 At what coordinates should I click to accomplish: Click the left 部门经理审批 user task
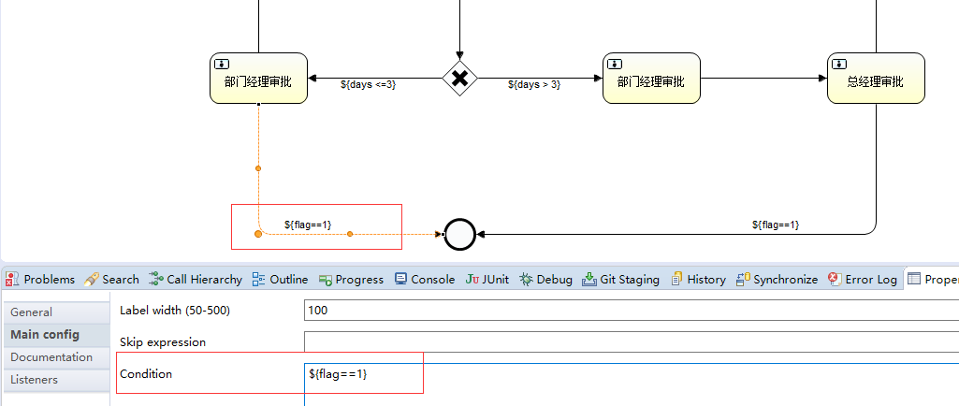click(x=258, y=79)
